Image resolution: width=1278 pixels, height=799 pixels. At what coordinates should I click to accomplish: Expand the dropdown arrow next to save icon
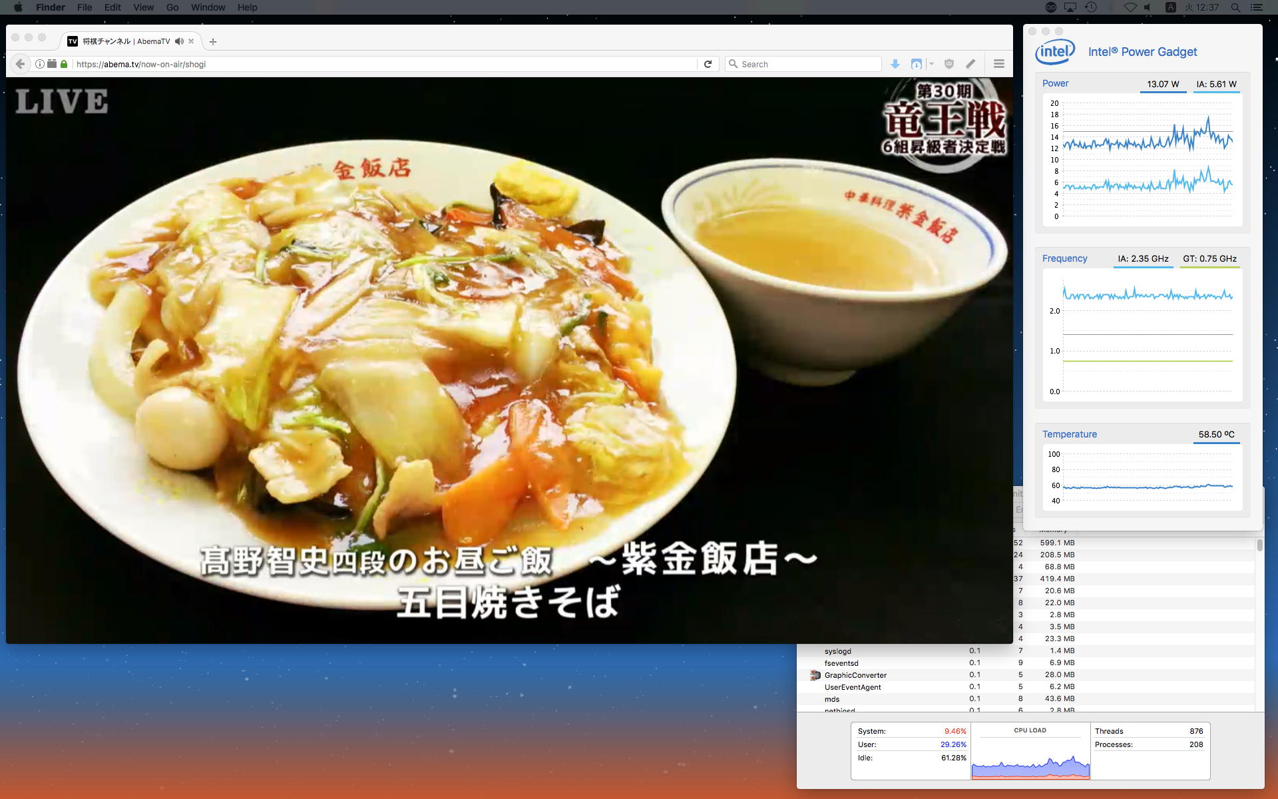[x=931, y=64]
